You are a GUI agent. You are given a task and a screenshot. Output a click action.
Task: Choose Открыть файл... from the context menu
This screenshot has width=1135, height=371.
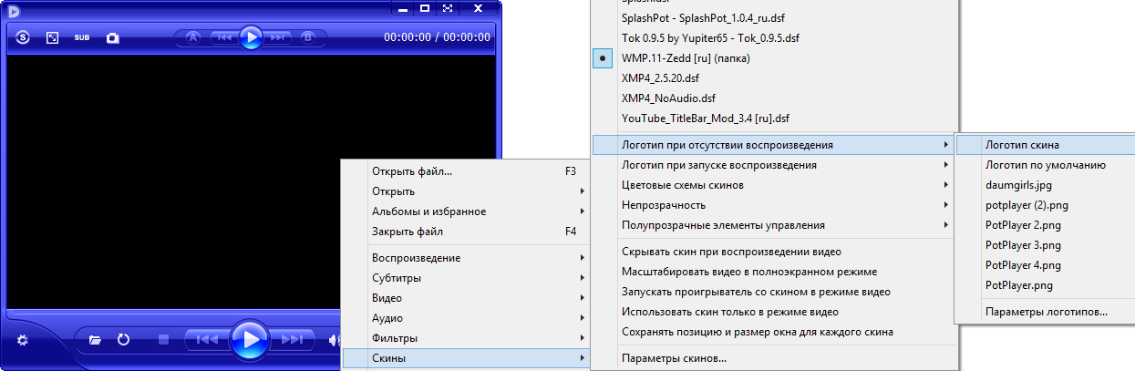[412, 171]
